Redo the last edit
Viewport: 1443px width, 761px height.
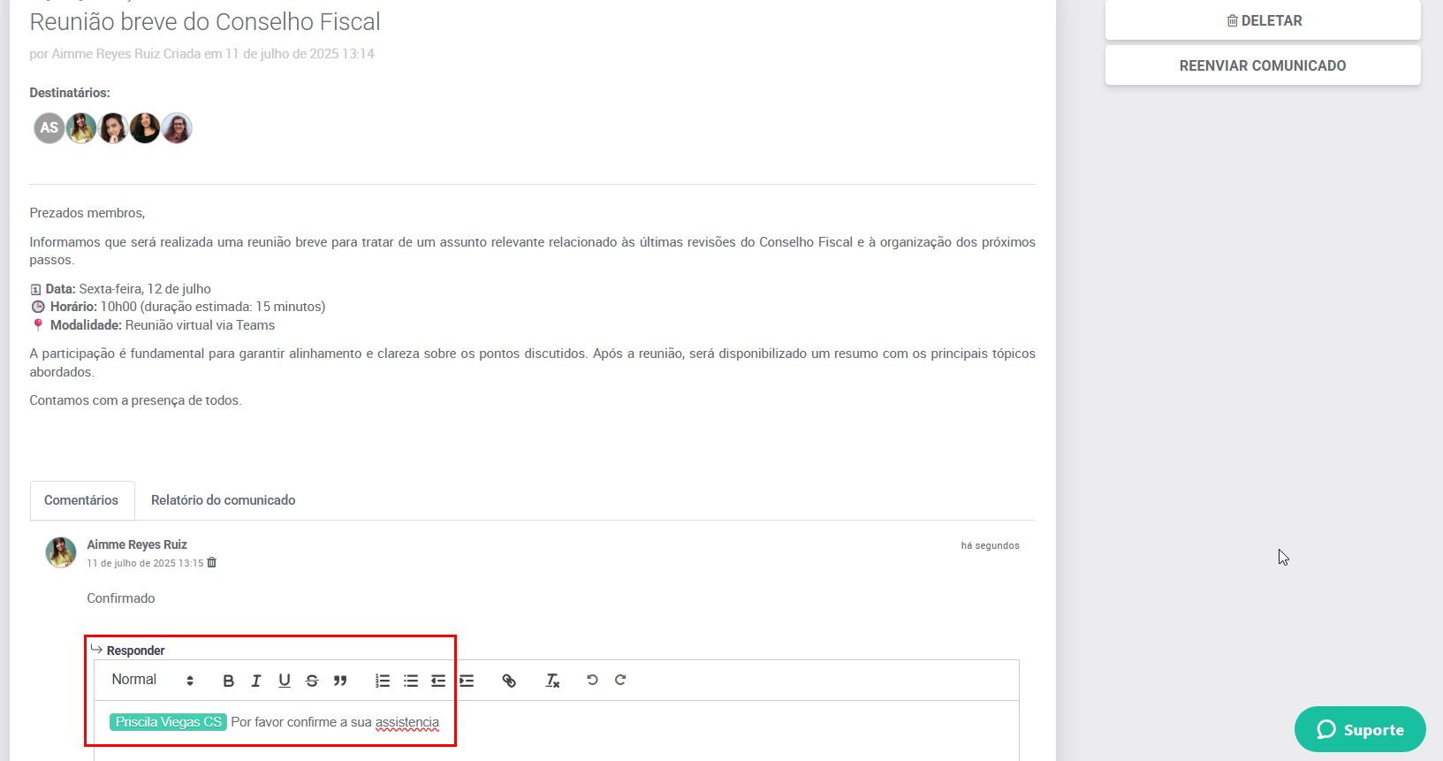pyautogui.click(x=620, y=680)
